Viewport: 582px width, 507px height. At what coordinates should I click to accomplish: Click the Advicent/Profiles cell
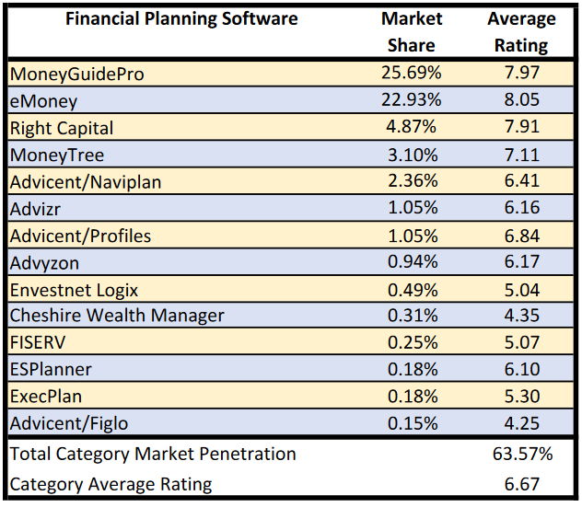[x=80, y=236]
